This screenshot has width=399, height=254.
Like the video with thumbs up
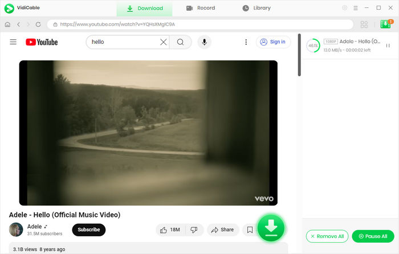coord(170,230)
